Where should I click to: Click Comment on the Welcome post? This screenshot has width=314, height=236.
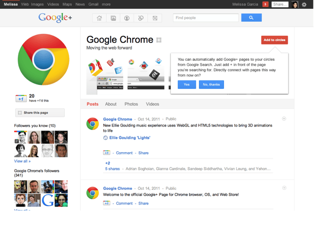124,203
